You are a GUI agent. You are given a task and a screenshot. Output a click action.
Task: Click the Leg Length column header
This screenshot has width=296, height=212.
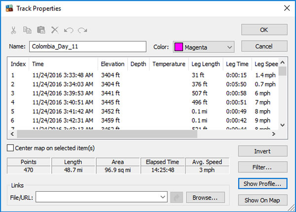pyautogui.click(x=206, y=64)
